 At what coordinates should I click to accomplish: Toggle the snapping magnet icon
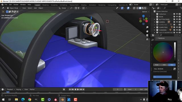point(76,8)
